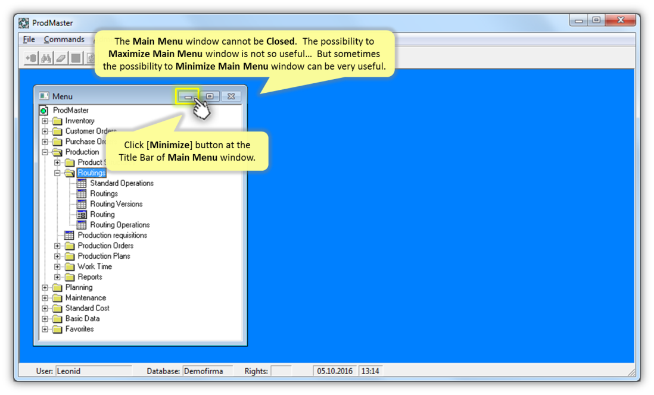
Task: Click the table icon beside Routing Operations
Action: (82, 225)
